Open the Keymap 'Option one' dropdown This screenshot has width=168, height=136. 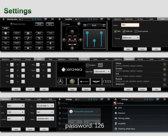[130, 38]
